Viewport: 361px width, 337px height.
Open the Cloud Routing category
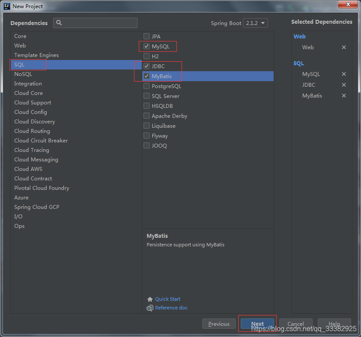76,131
